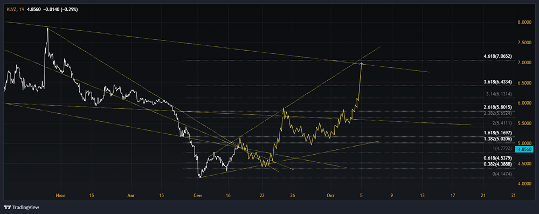Select Fibonacci level 2(5.4111) label
This screenshot has width=539, height=214.
(502, 123)
